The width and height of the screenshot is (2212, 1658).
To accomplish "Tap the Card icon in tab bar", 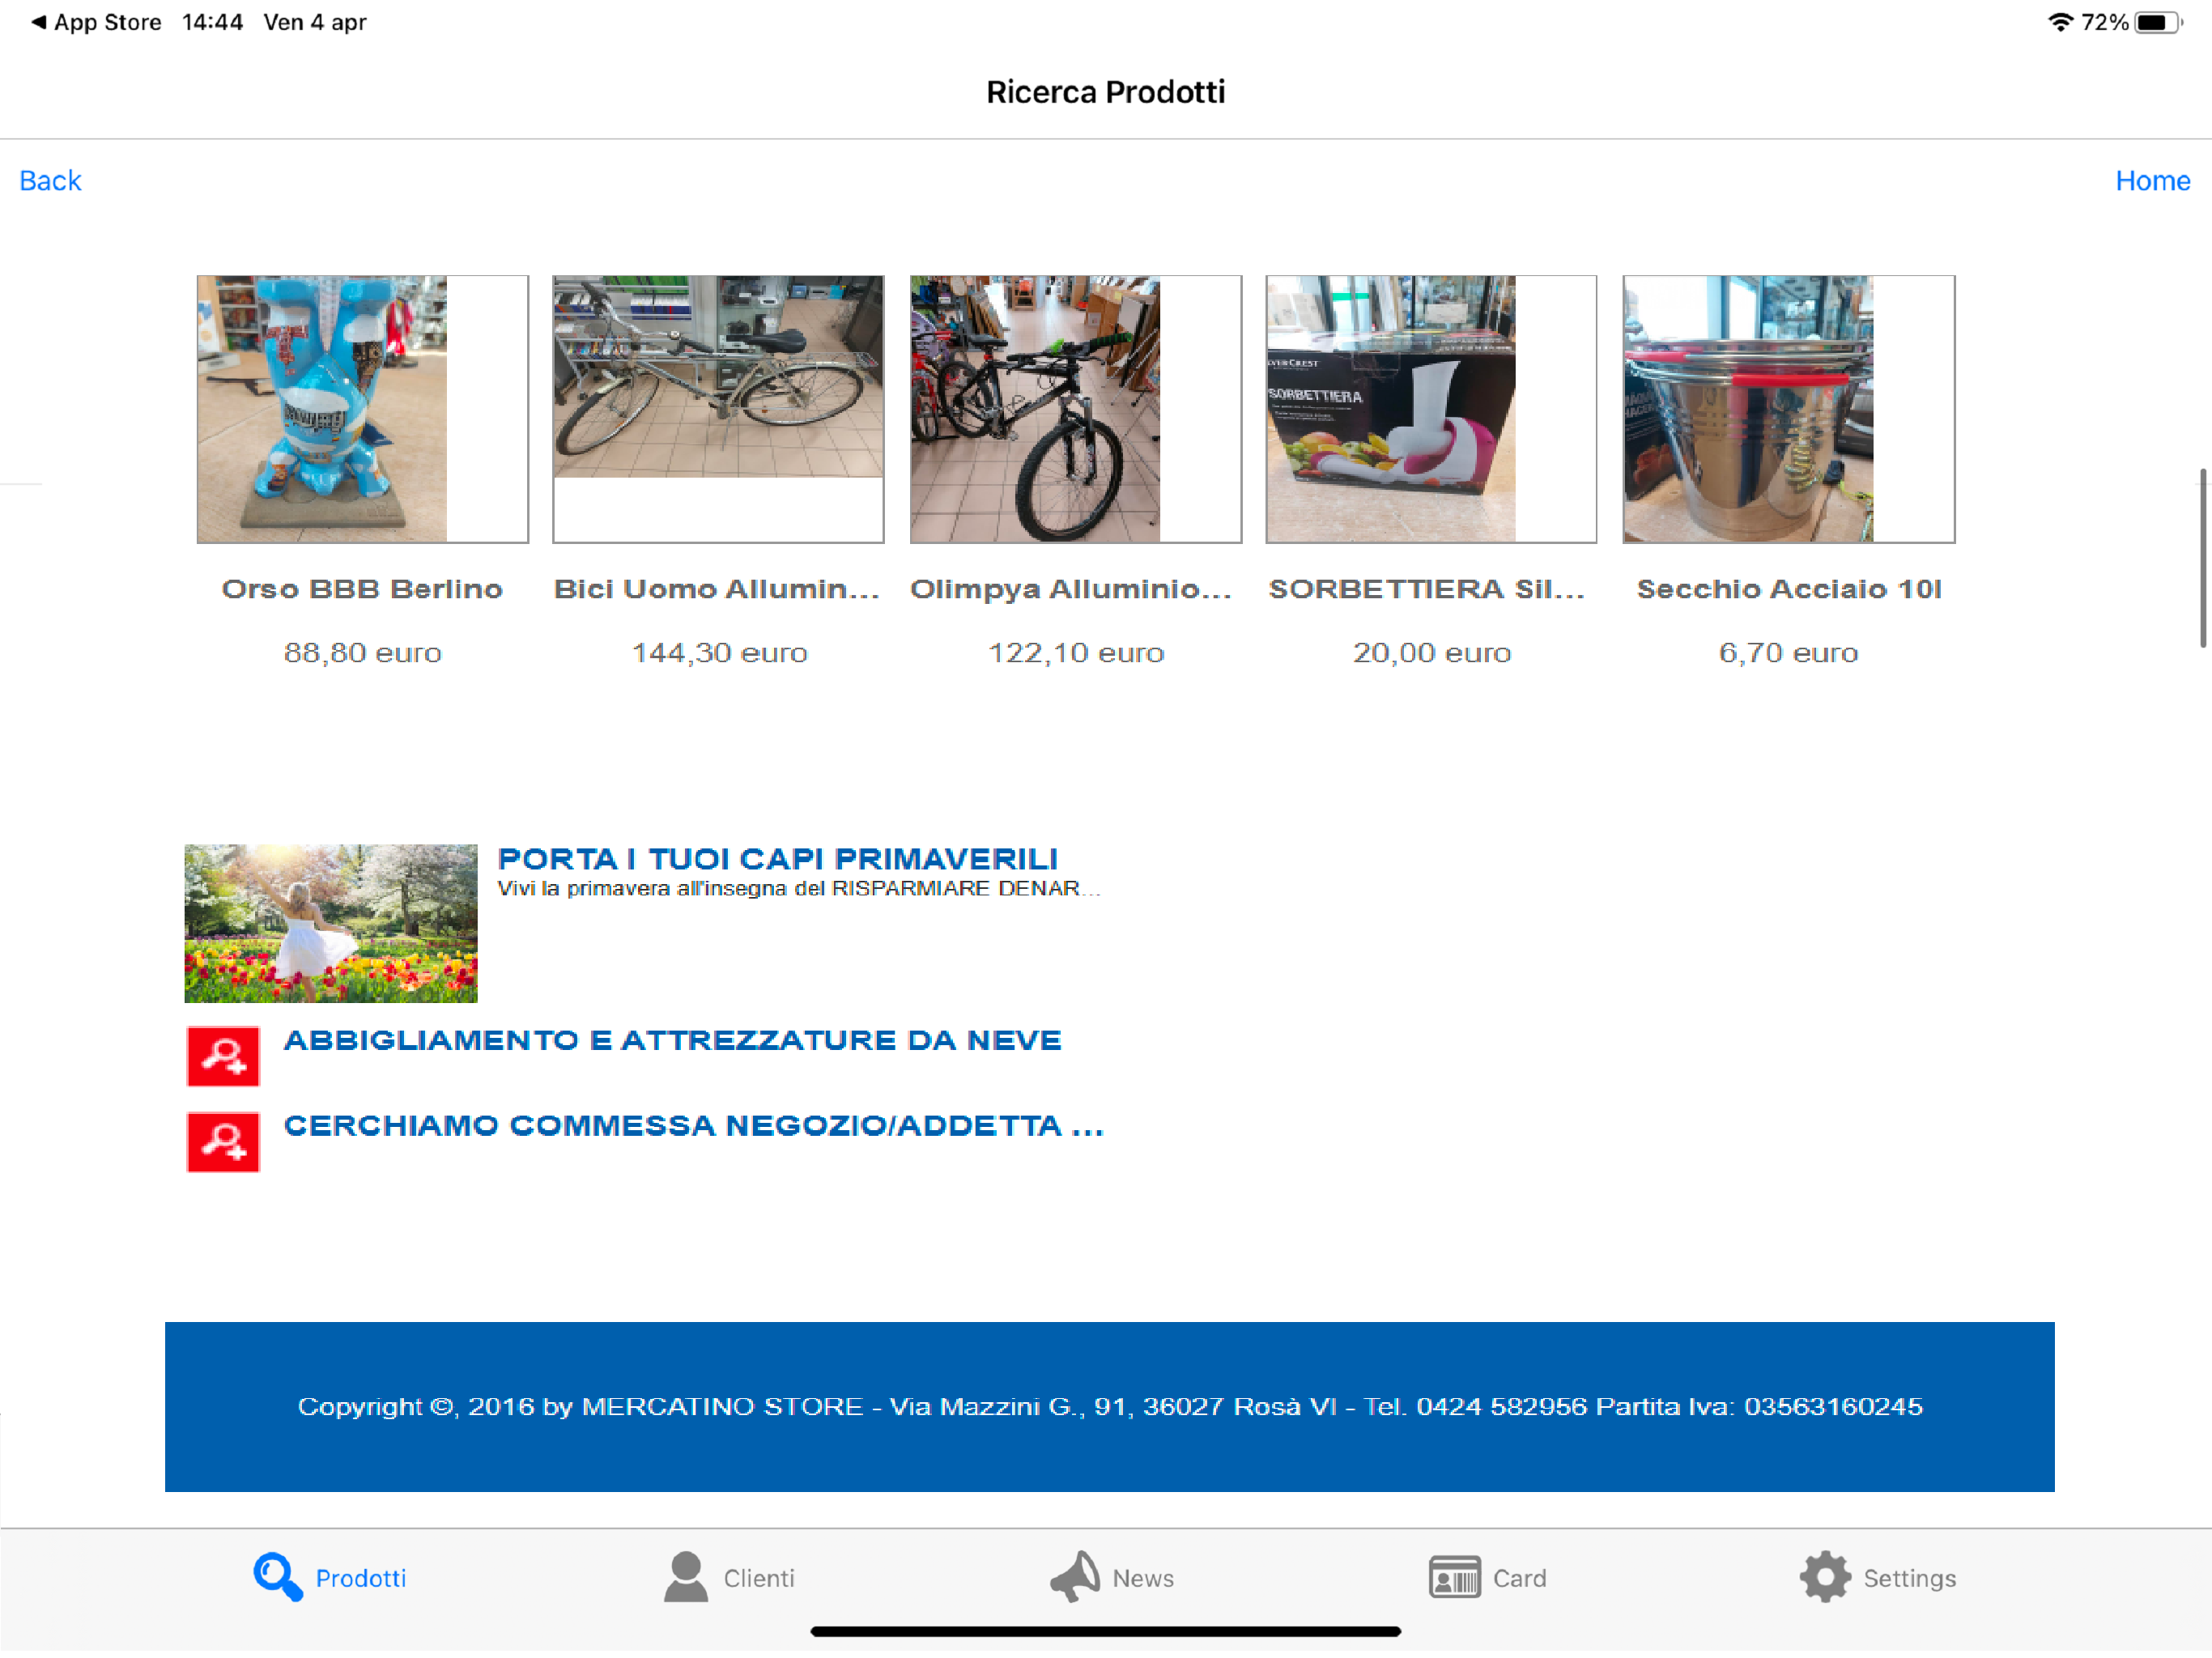I will point(1454,1577).
